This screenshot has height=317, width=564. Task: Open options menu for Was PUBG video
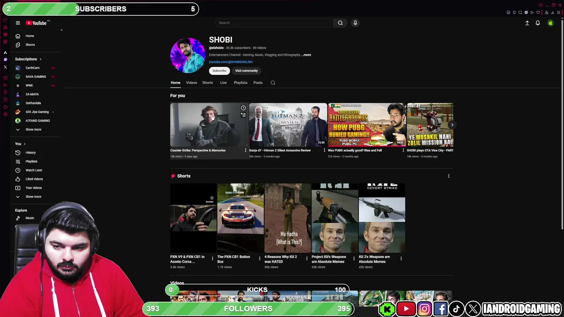click(x=403, y=151)
